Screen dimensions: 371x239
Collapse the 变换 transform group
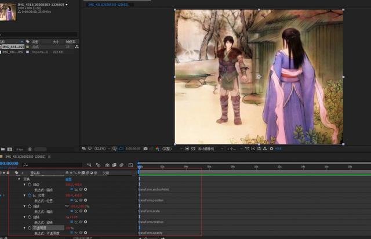(19, 179)
